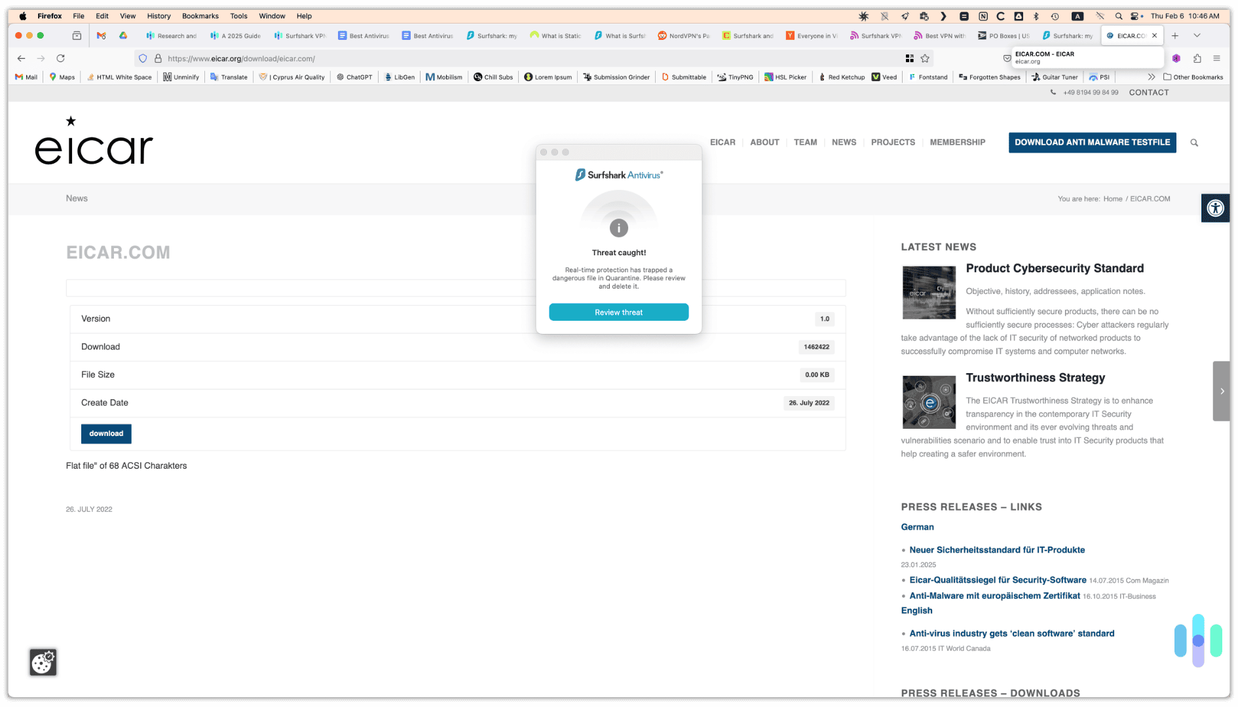This screenshot has width=1238, height=707.
Task: Click the website search magnifier icon
Action: [x=1194, y=143]
